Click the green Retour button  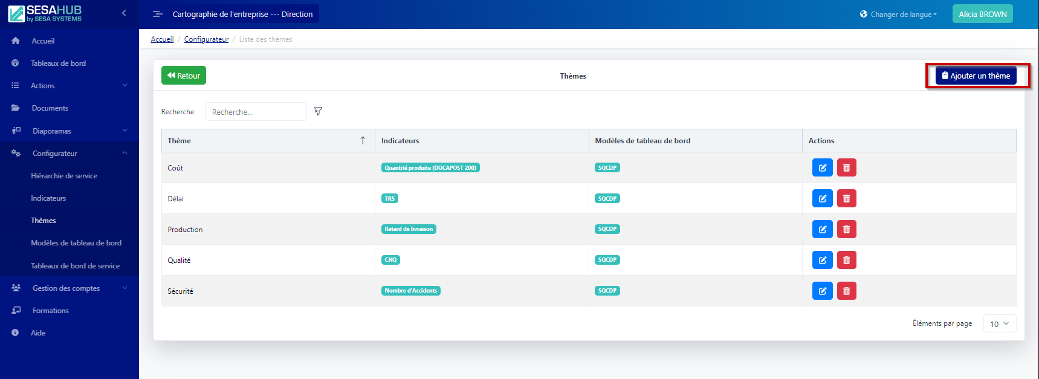[x=184, y=76]
